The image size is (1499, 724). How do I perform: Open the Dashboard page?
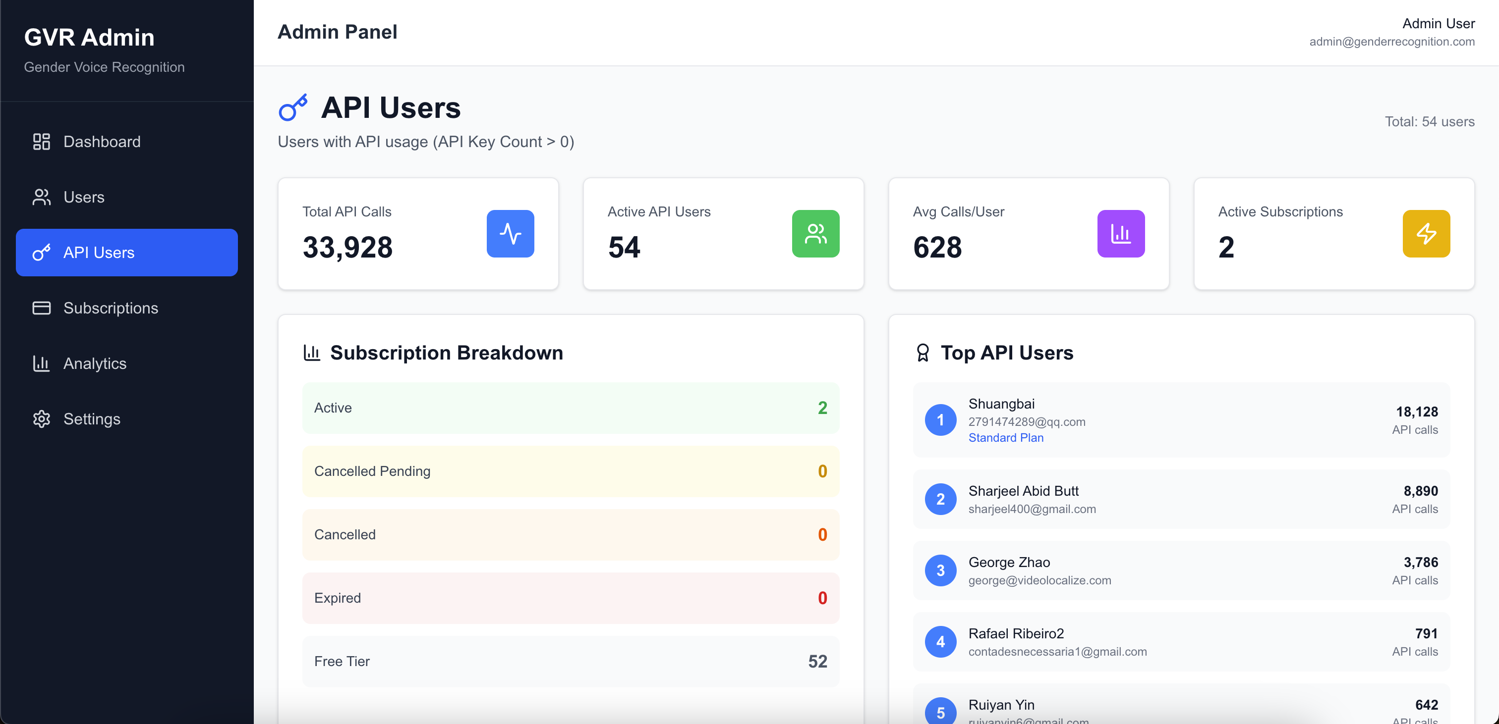pyautogui.click(x=101, y=141)
